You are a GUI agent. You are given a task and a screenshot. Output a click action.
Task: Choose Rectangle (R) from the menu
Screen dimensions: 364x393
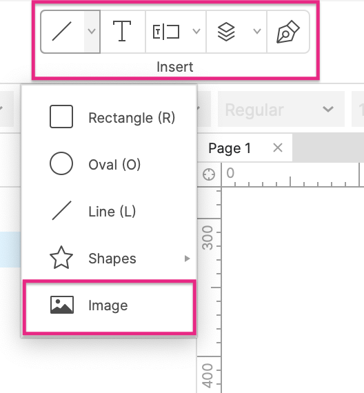(x=109, y=117)
